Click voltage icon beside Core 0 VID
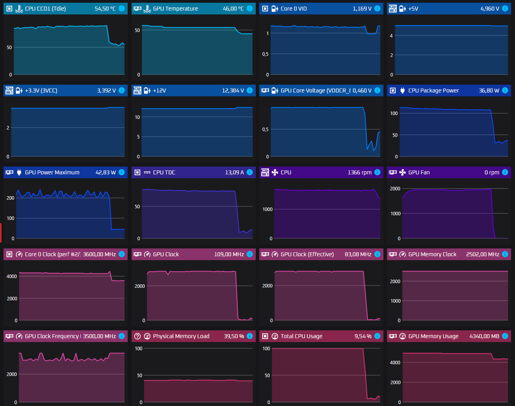The height and width of the screenshot is (406, 515). [275, 9]
